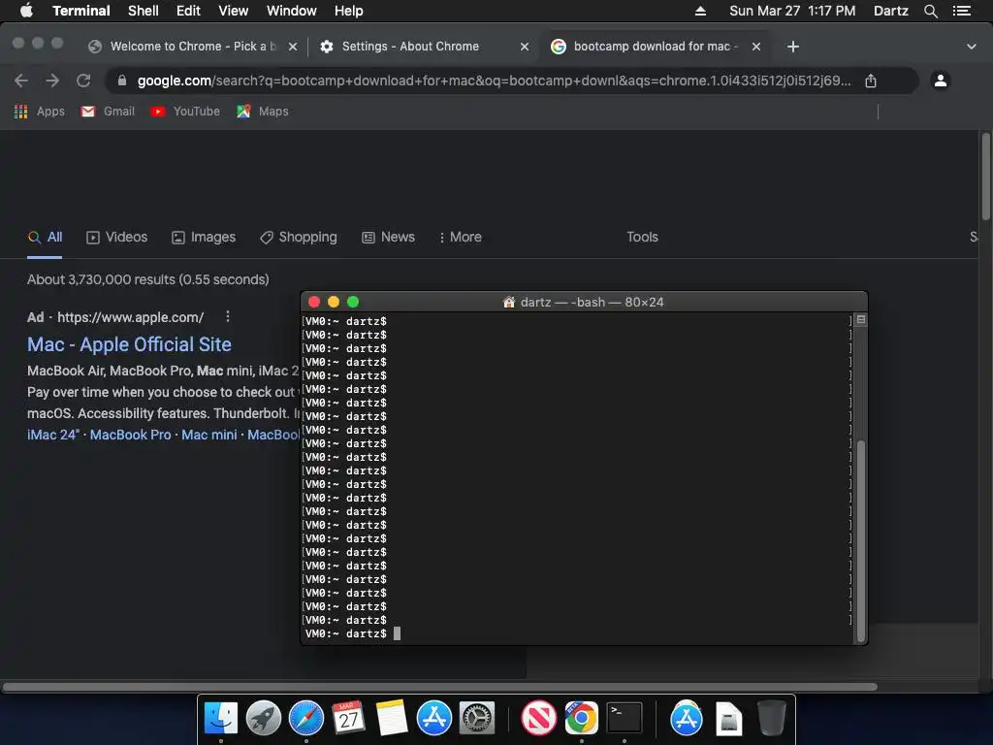Close the Settings - About Chrome tab
993x745 pixels.
pos(525,47)
